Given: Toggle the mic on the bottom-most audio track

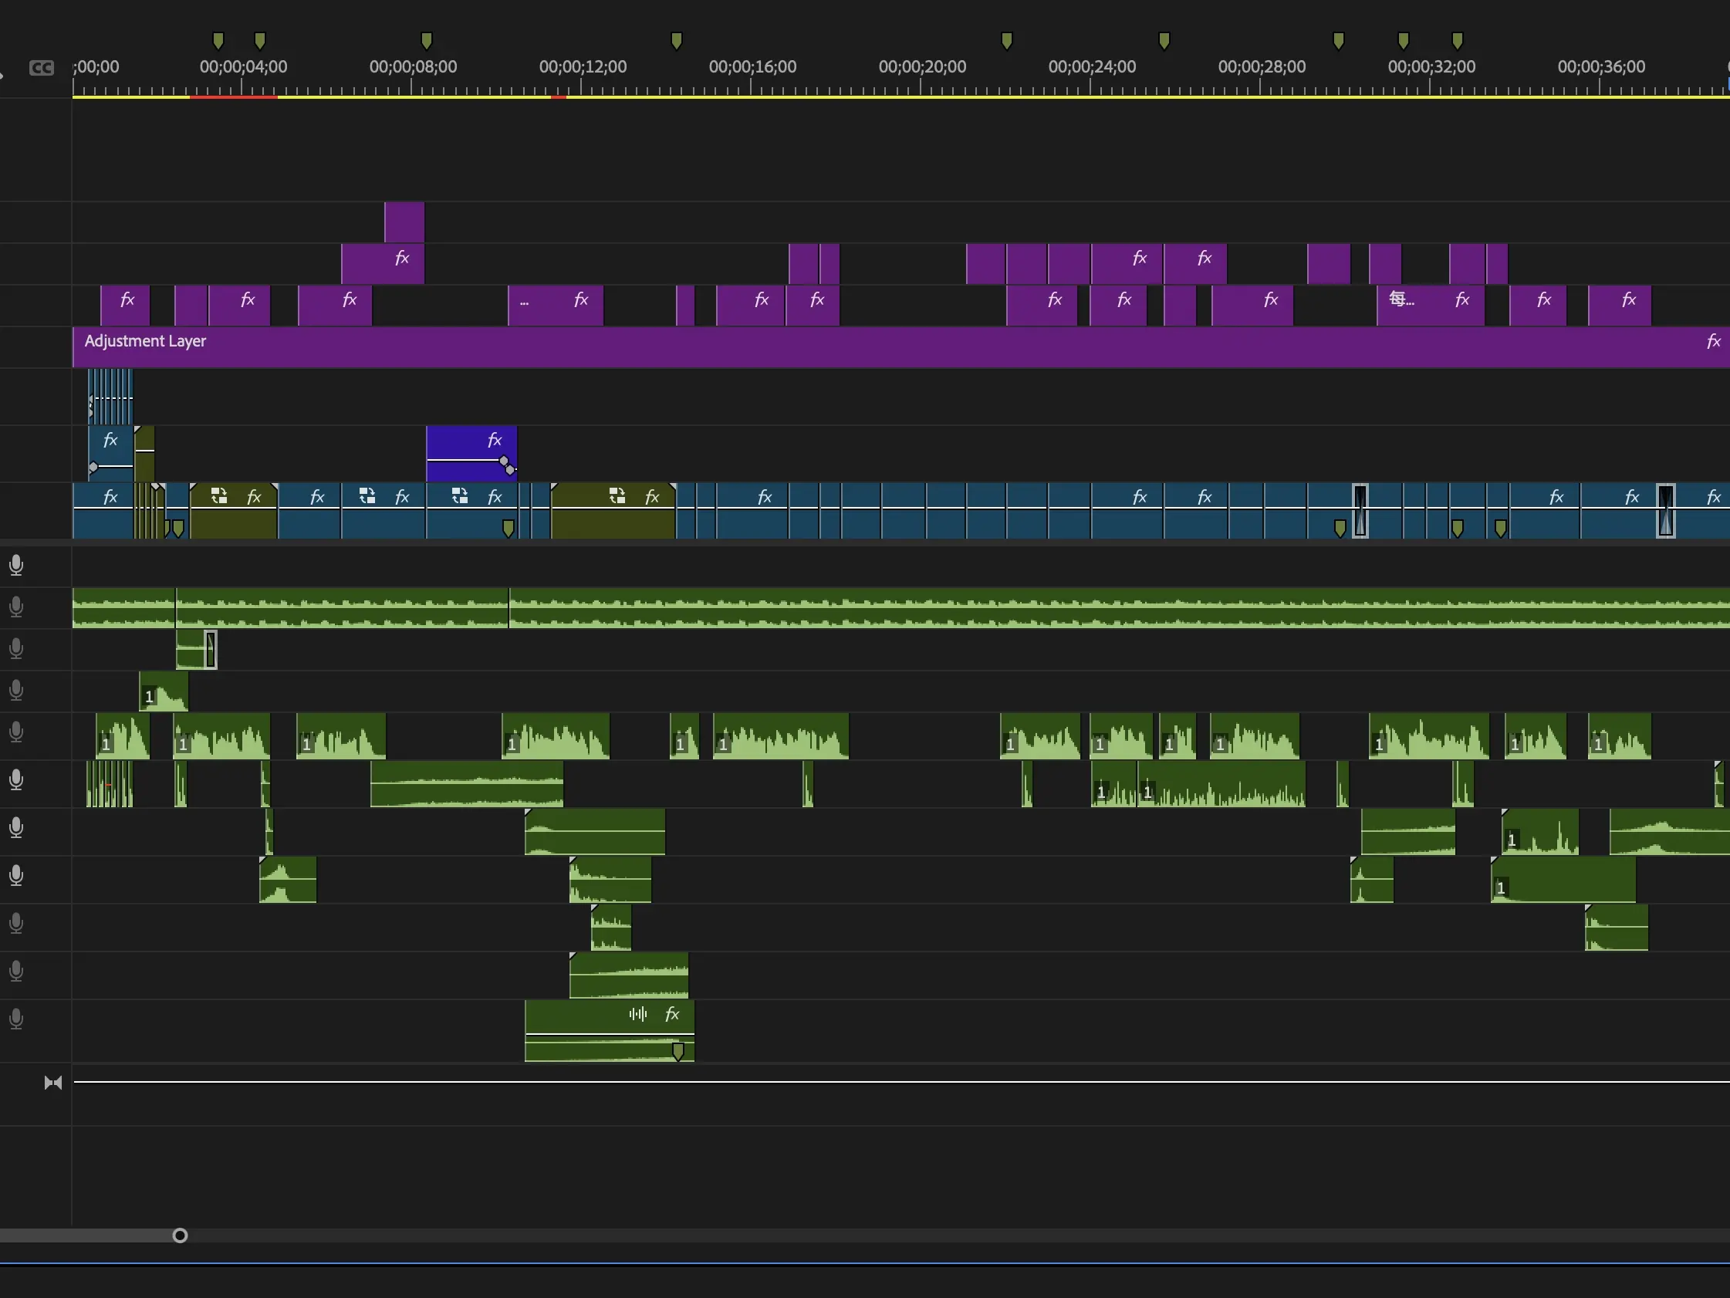Looking at the screenshot, I should point(15,1019).
